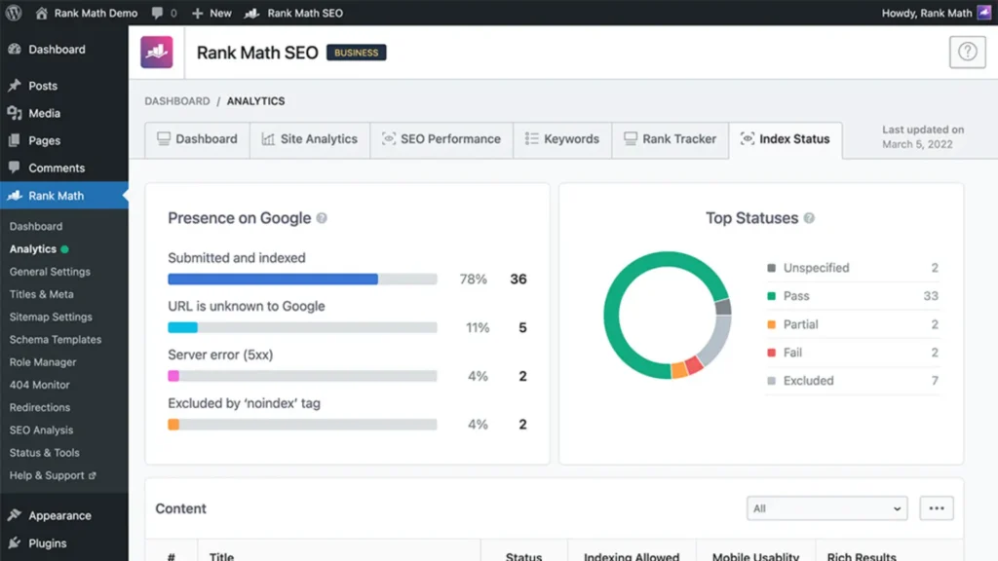This screenshot has width=998, height=561.
Task: Click the user avatar next to Howdy, Rank Math
Action: pos(984,13)
